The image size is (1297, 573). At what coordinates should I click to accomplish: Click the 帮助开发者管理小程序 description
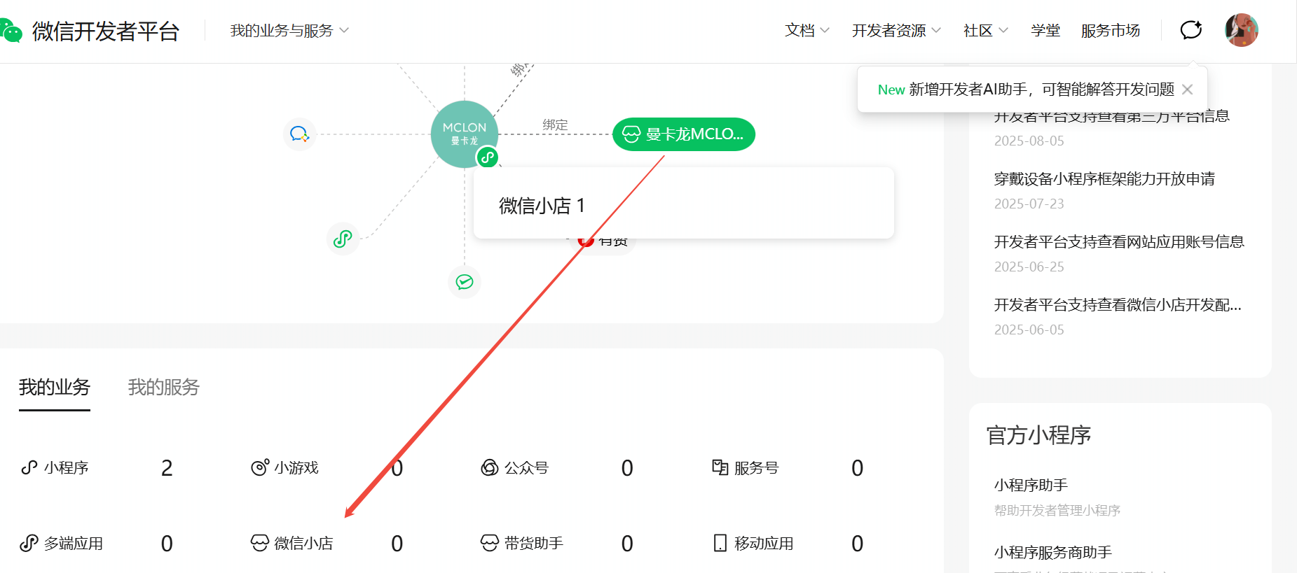[1057, 511]
